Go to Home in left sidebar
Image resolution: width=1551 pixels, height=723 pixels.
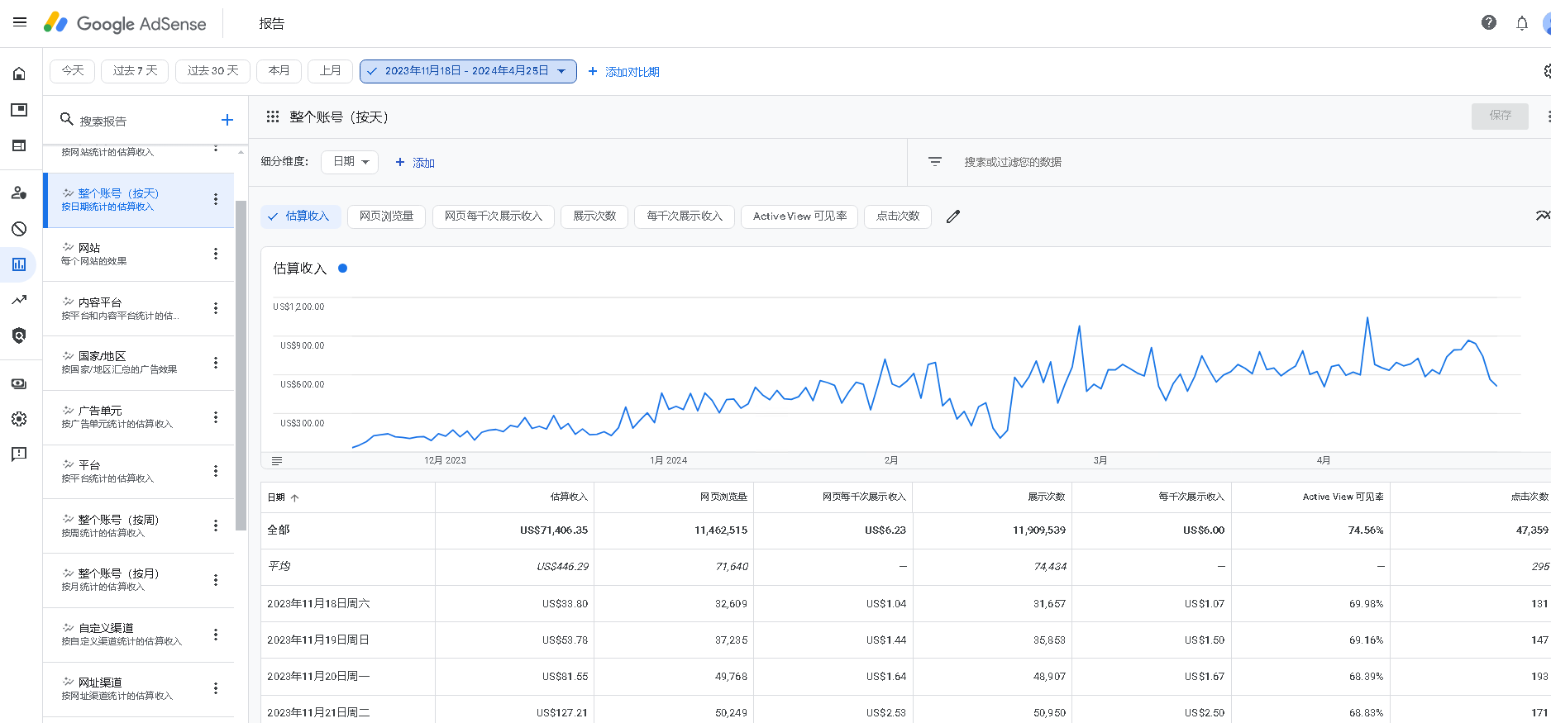19,74
